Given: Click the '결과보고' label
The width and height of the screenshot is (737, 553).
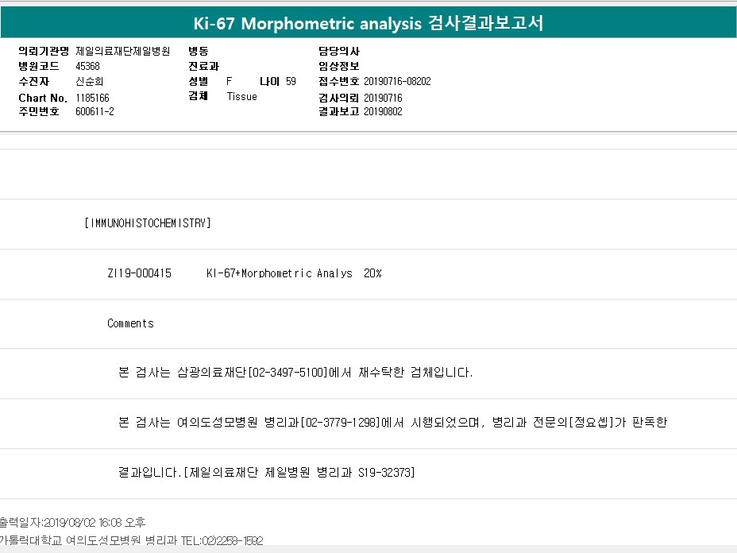Looking at the screenshot, I should [x=339, y=111].
